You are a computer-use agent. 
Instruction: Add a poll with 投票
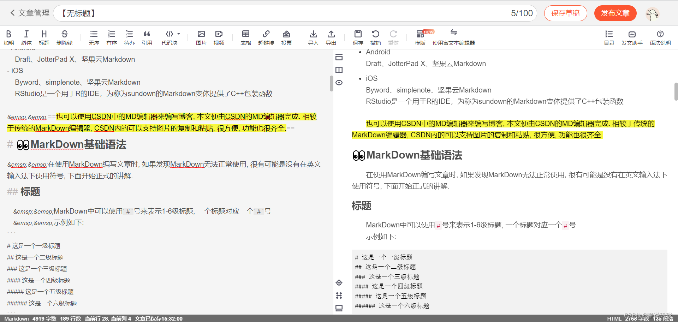pos(286,38)
